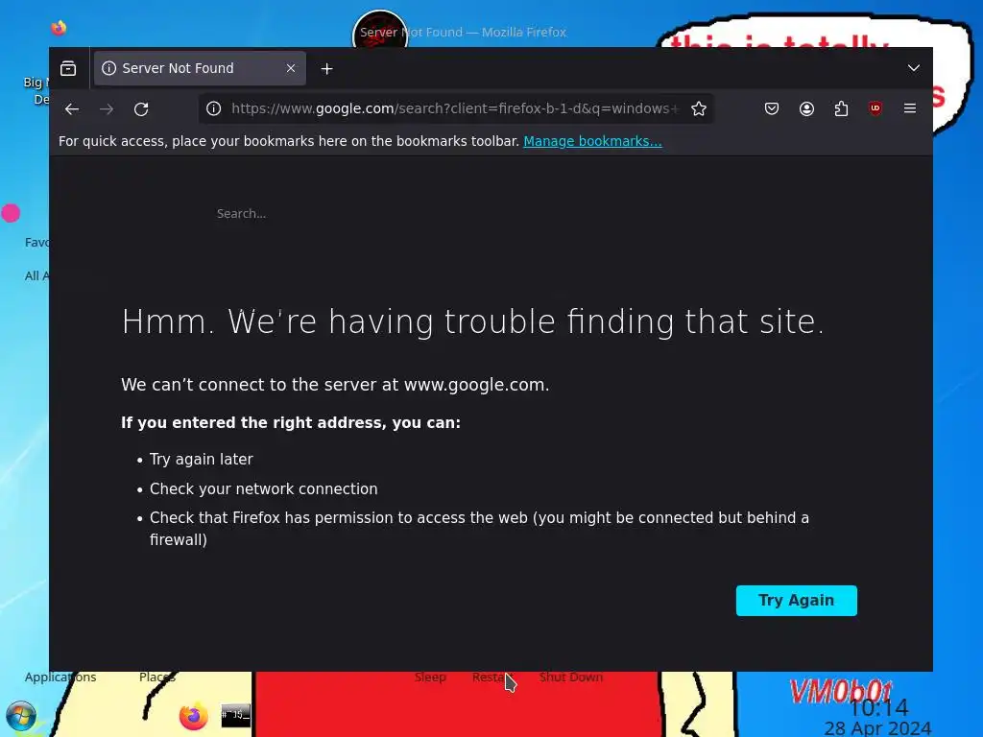Image resolution: width=983 pixels, height=737 pixels.
Task: Open the Firefox account icon
Action: 806,108
